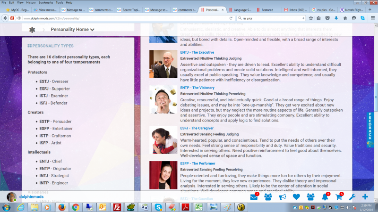Viewport: 378px width, 212px height.
Task: Open the File menu
Action: 4,3
